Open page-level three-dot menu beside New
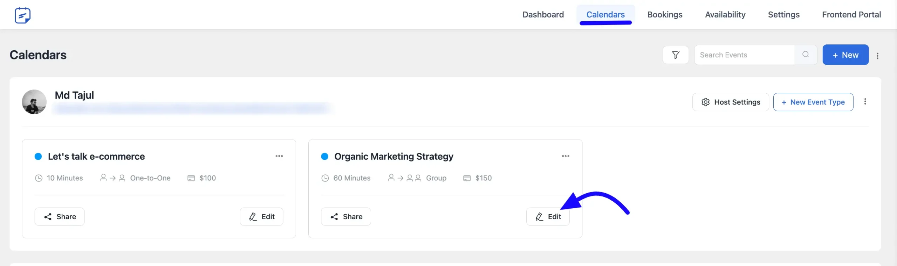This screenshot has width=897, height=266. point(877,56)
